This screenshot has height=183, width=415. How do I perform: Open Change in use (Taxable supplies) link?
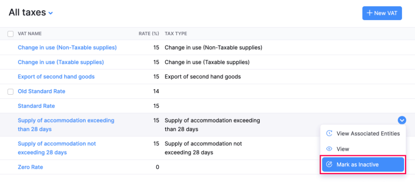click(x=61, y=62)
